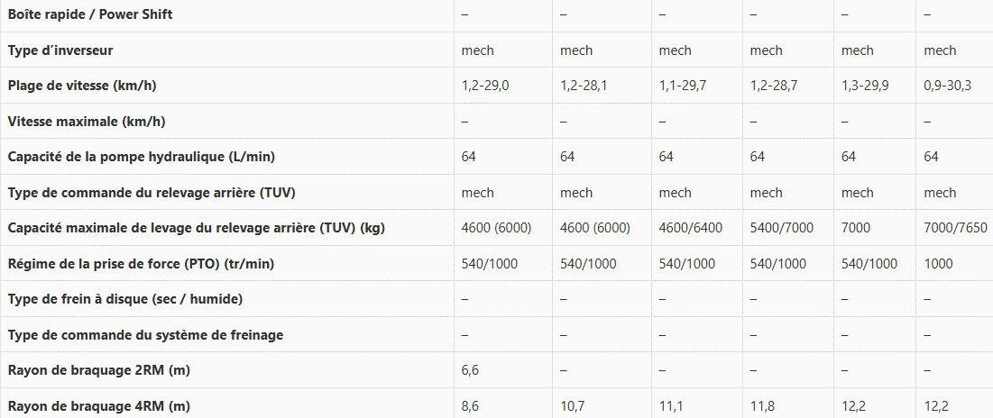993x418 pixels.
Task: Click "Rayon de braquage 4RM (m)" label
Action: pyautogui.click(x=99, y=406)
